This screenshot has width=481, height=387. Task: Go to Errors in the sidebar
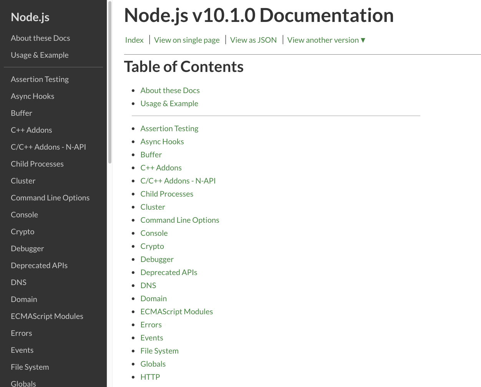22,333
